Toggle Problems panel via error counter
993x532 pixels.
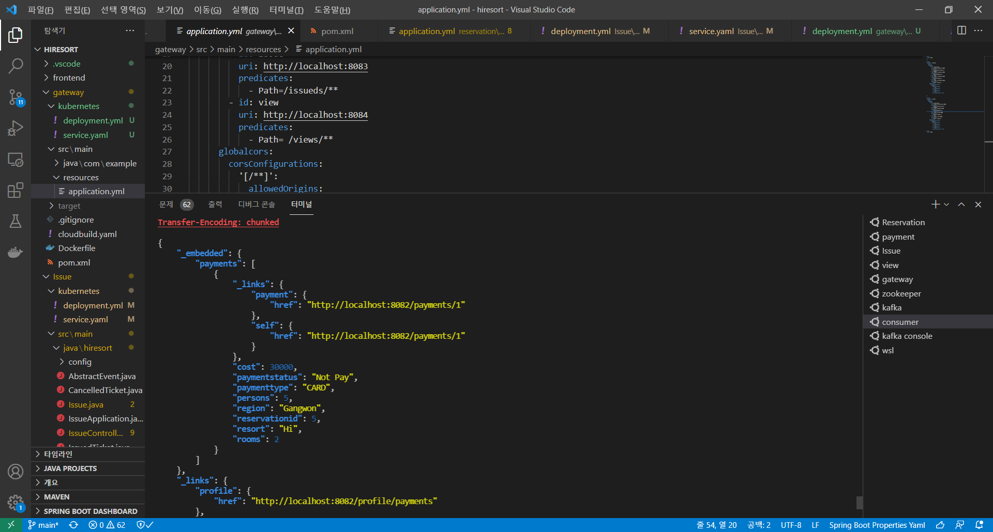pyautogui.click(x=107, y=524)
